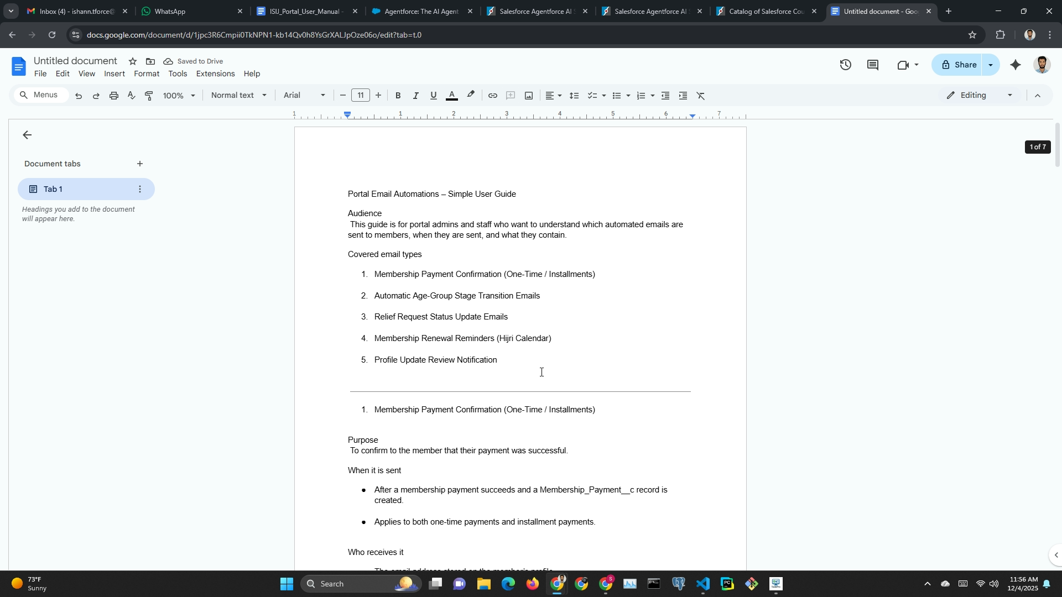Click the Insert image icon
Screen dimensions: 1062x597
(x=529, y=96)
